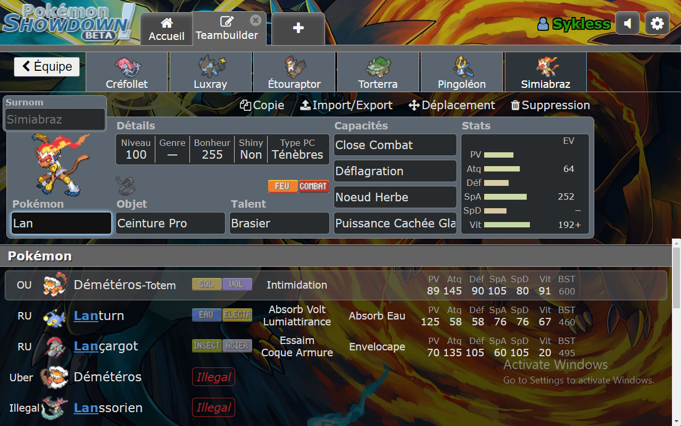The image size is (681, 426).
Task: Click the Suppression button
Action: [550, 105]
